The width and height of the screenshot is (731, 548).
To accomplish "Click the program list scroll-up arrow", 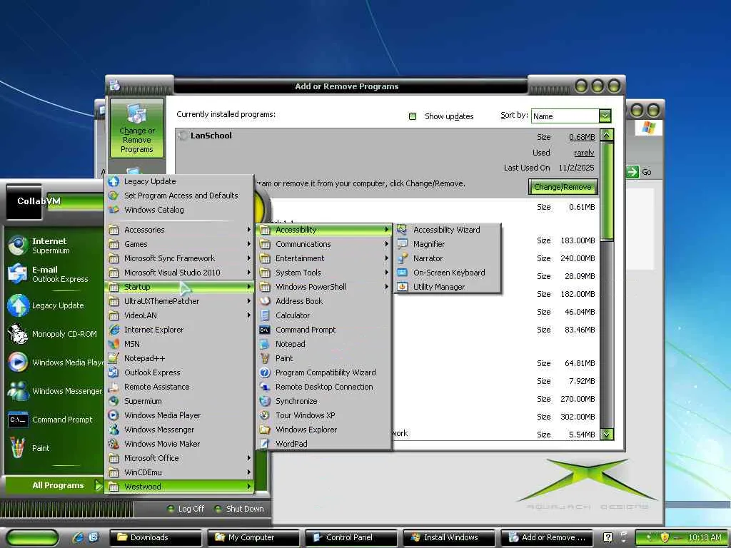I will tap(607, 135).
